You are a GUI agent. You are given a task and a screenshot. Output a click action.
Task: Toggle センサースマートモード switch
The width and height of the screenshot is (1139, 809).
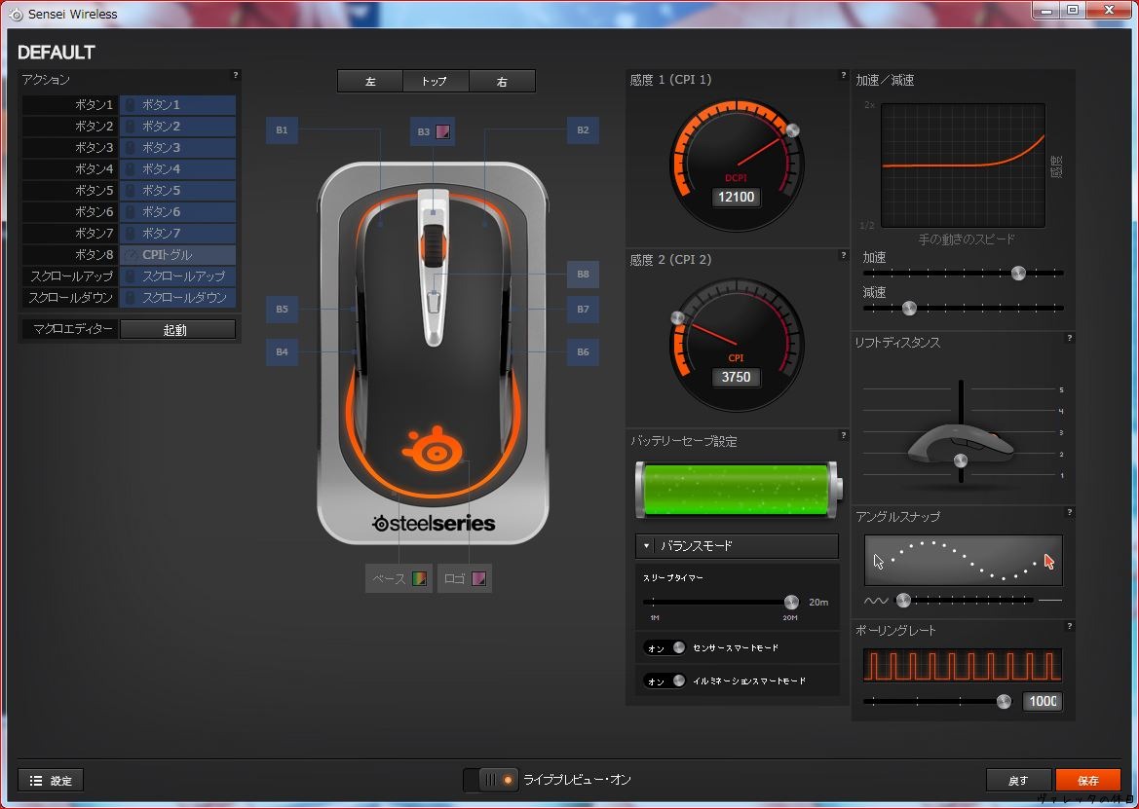click(x=664, y=648)
